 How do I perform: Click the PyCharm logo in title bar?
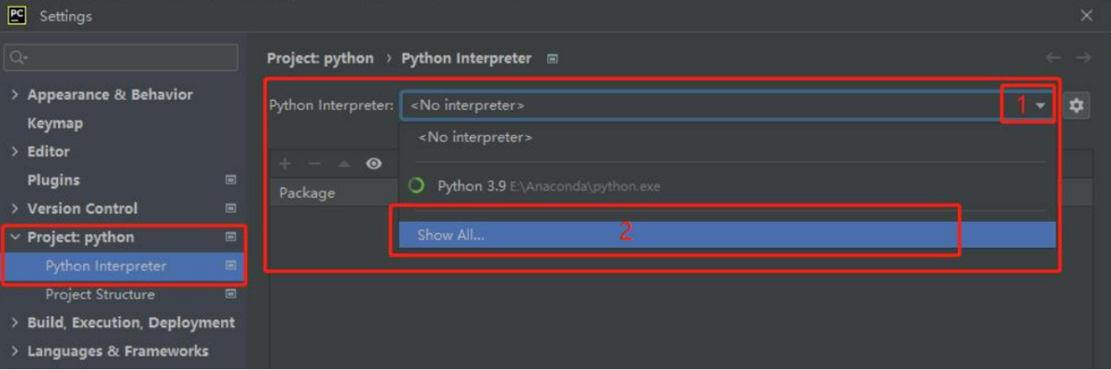(x=17, y=15)
